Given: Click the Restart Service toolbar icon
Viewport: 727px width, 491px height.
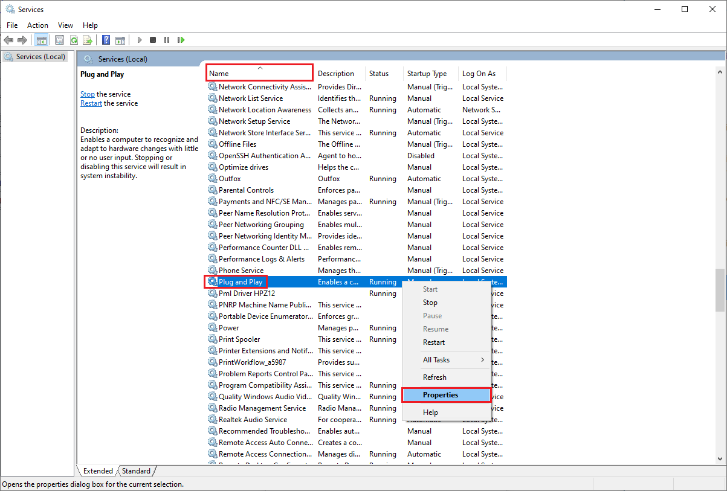Looking at the screenshot, I should 181,40.
